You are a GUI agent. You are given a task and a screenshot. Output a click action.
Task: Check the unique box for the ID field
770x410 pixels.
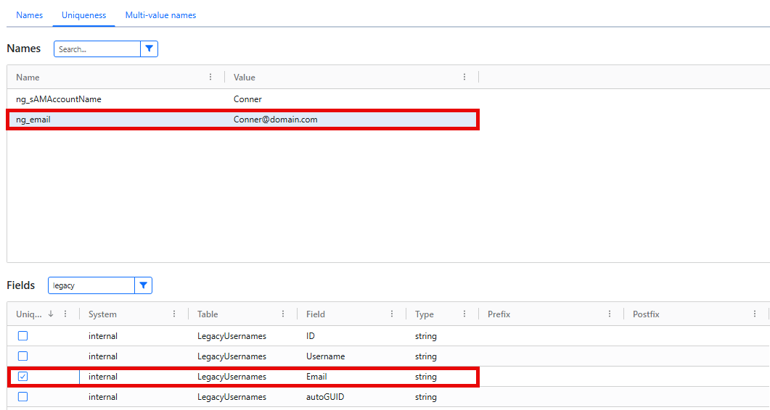point(22,336)
